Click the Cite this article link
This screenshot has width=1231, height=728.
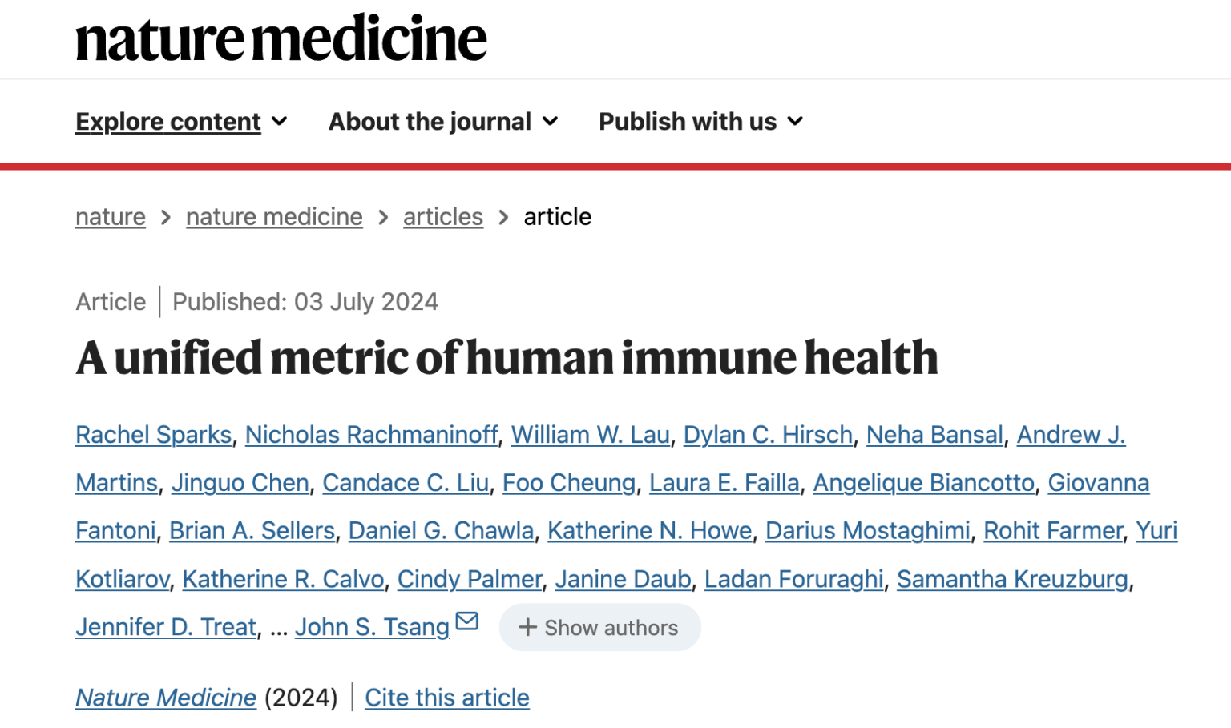pos(446,698)
